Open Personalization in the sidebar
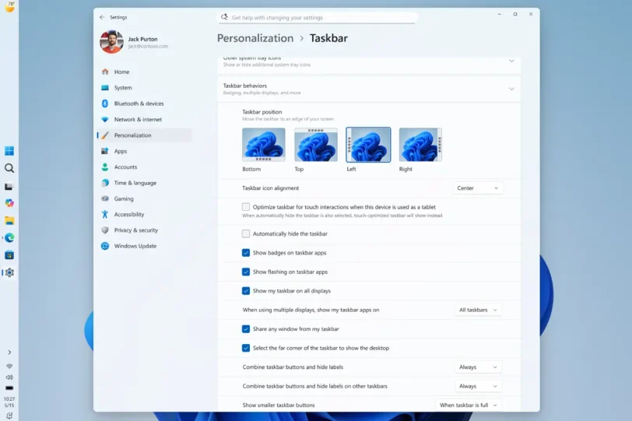The image size is (632, 421). coord(144,135)
